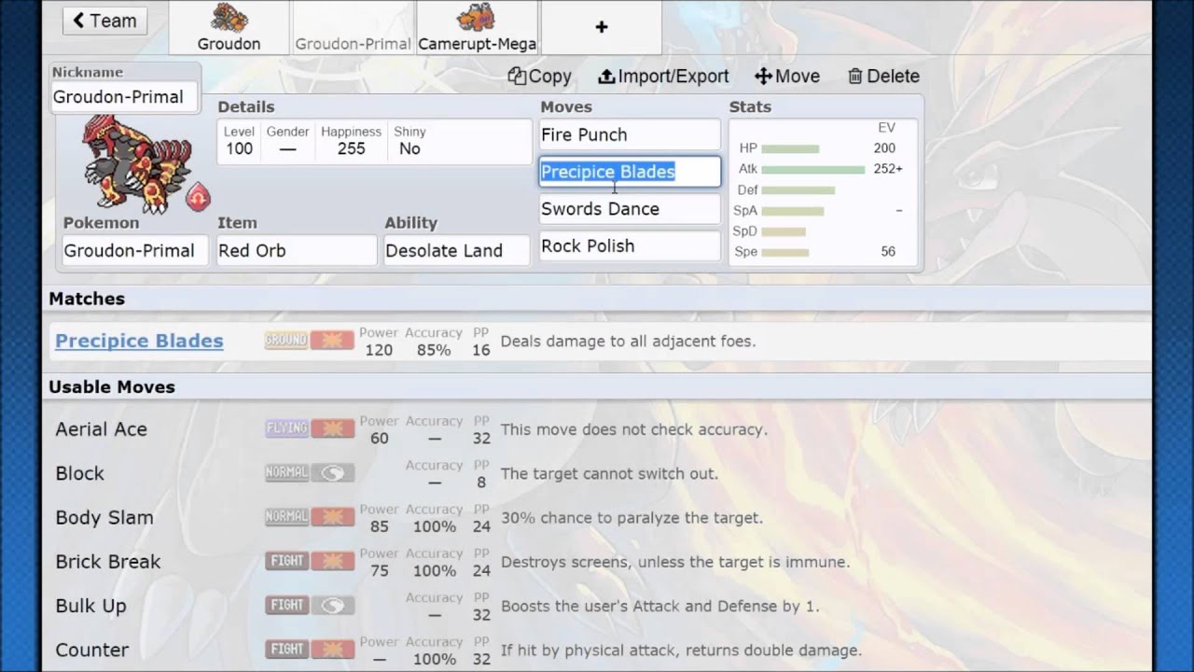The image size is (1194, 672).
Task: Click the Fight type badge for Counter
Action: (x=286, y=650)
